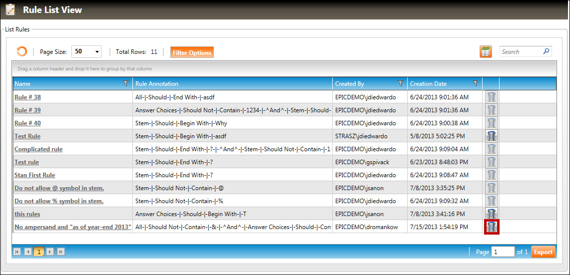The width and height of the screenshot is (570, 275).
Task: Delete the 'this rules' row via trash icon
Action: click(492, 214)
